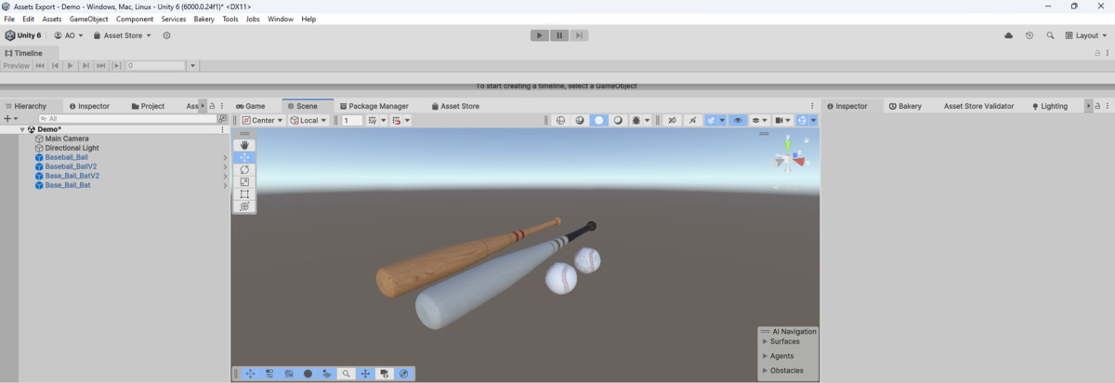Go to the Timeline start
Screen dimensions: 1115x383
click(40, 65)
